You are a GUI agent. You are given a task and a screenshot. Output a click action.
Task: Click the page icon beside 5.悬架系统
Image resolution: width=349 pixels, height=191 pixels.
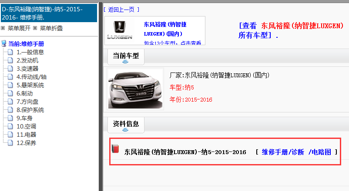tap(10, 85)
